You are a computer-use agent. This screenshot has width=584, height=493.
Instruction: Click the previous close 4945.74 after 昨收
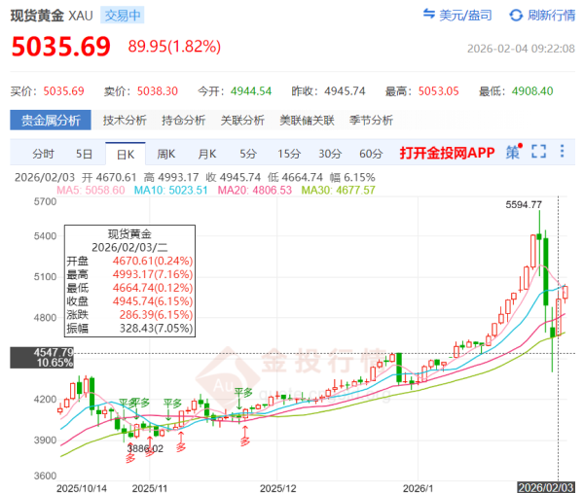(345, 91)
